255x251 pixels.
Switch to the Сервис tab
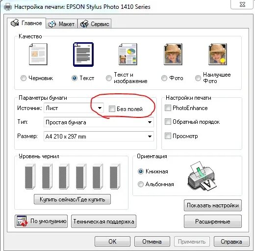pos(95,24)
